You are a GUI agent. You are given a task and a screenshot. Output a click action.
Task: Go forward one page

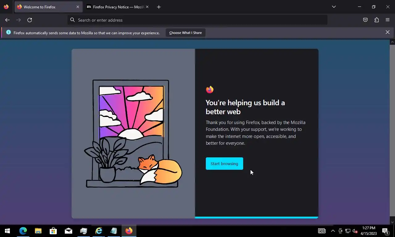(19, 20)
